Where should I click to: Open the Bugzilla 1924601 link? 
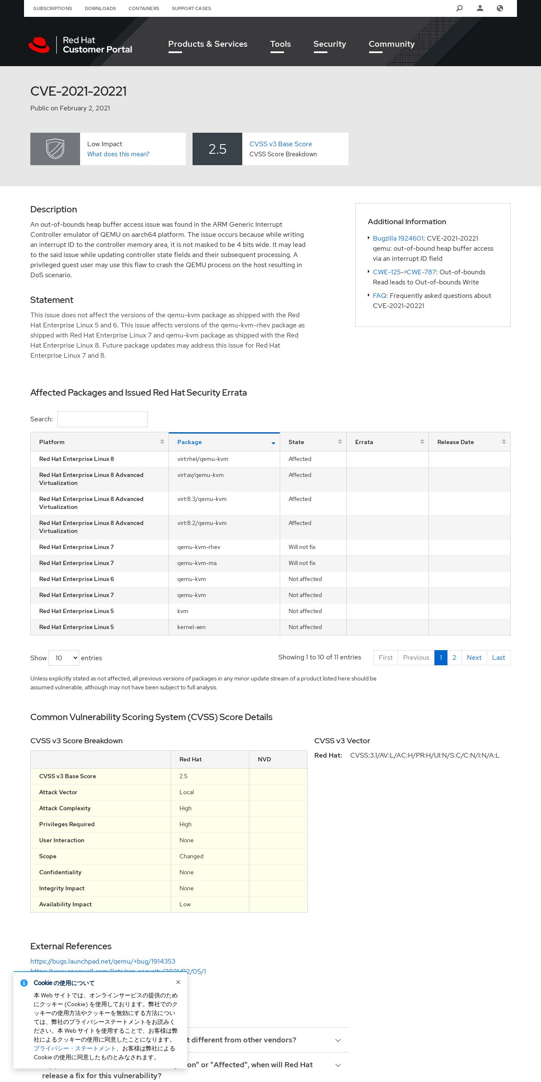(x=398, y=238)
